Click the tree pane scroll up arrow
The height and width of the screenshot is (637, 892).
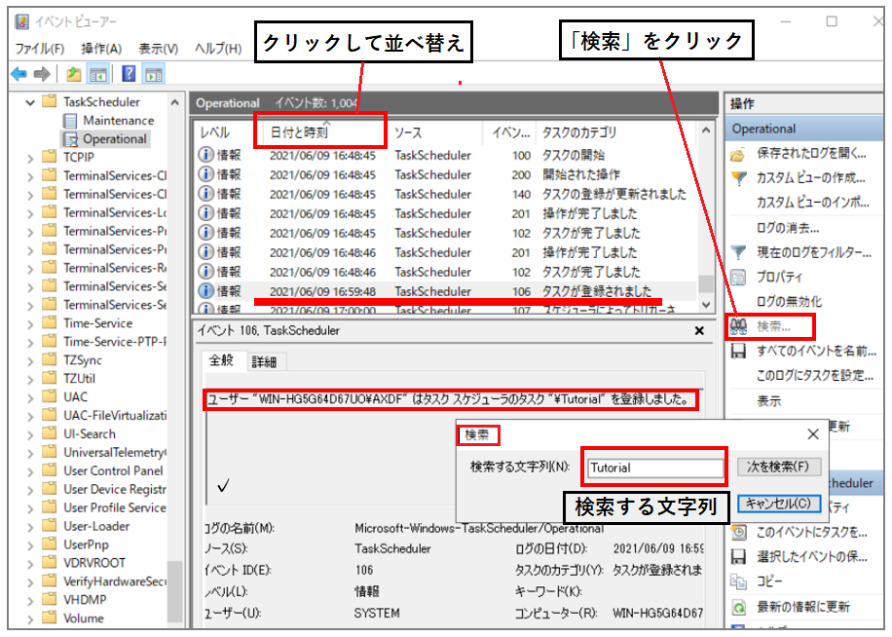point(174,103)
